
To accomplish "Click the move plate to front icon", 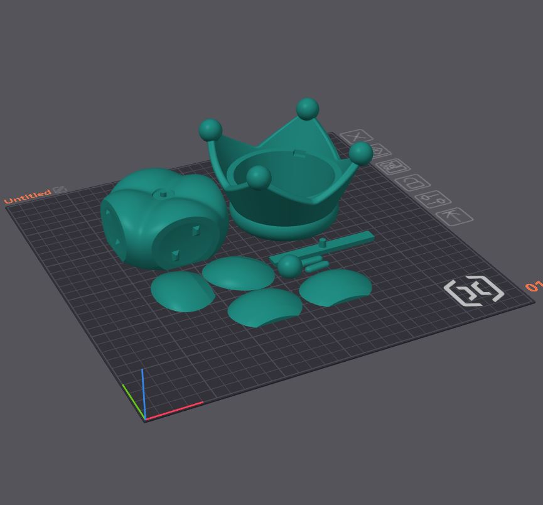I will (x=454, y=217).
